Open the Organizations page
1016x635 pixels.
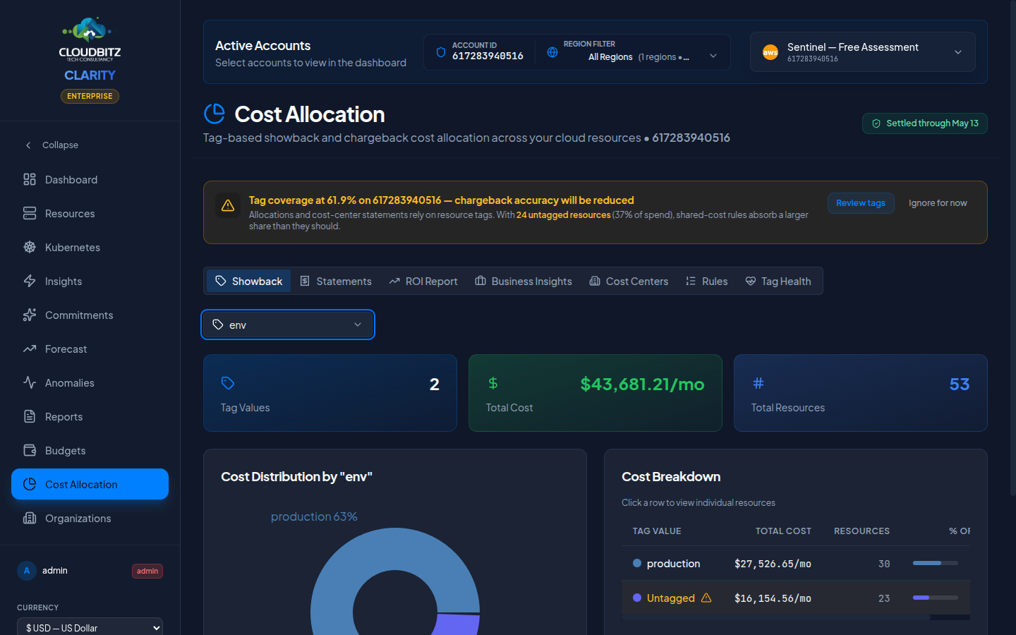[x=90, y=518]
